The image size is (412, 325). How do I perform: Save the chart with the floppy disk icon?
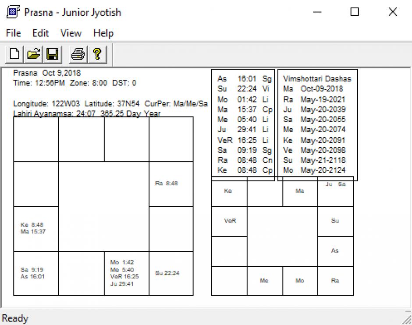tap(53, 54)
